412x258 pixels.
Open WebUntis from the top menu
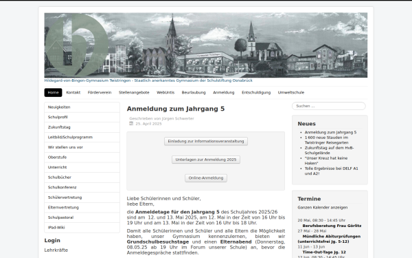tap(165, 92)
